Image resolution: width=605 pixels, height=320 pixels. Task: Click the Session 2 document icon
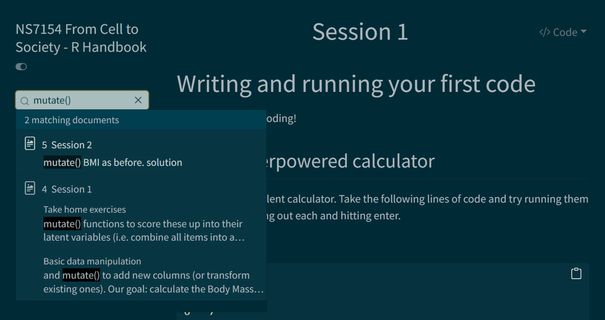click(x=30, y=144)
